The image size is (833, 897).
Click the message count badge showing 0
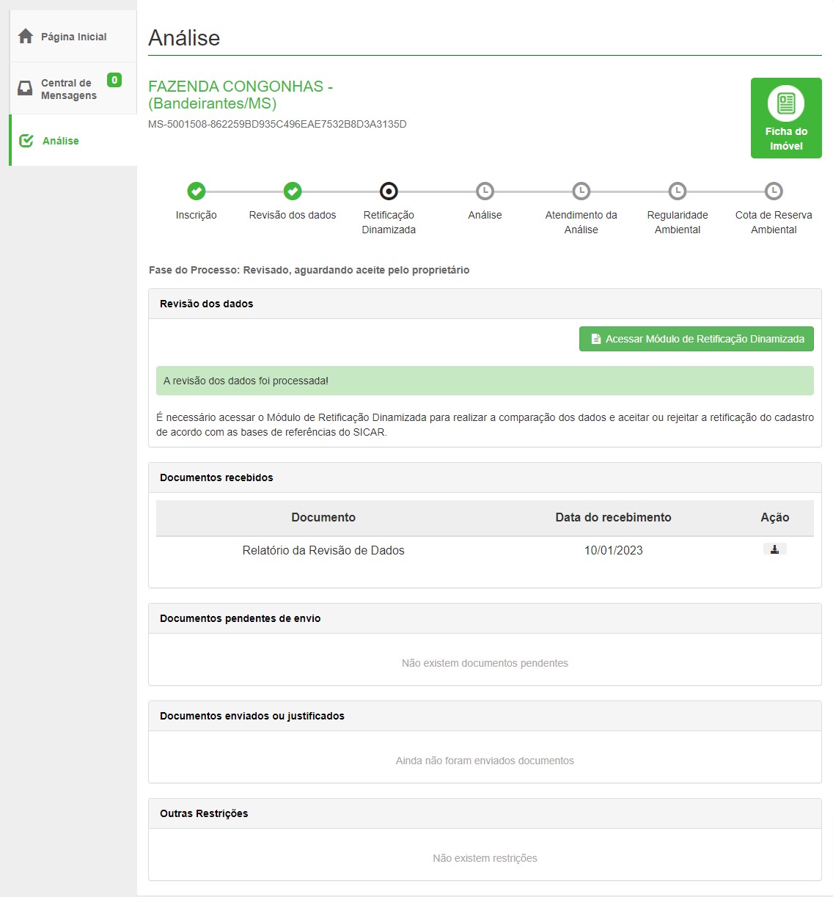pyautogui.click(x=114, y=80)
